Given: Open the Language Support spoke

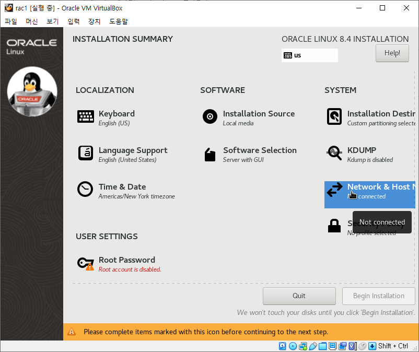Looking at the screenshot, I should coord(123,155).
